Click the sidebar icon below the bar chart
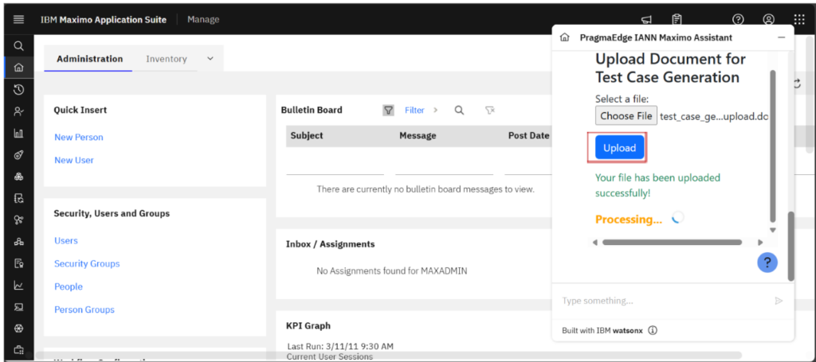Viewport: 816px width, 362px height. tap(19, 155)
